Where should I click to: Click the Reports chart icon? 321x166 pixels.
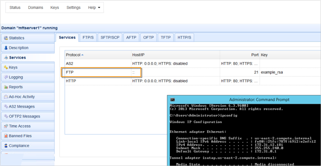coord(6,87)
